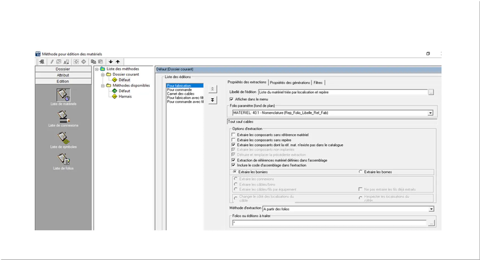Select Extraire les câbles/brins radio button

236,184
